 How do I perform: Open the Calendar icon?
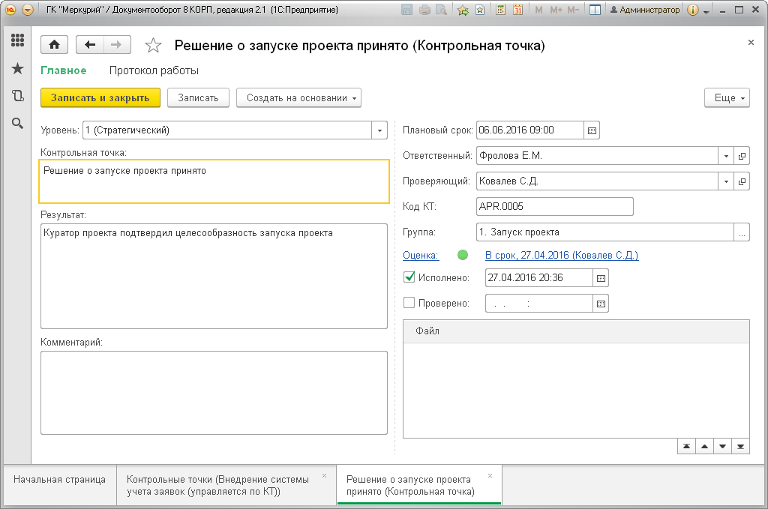pyautogui.click(x=517, y=10)
